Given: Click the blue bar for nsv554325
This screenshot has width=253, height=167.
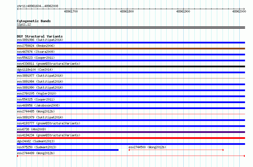Looking at the screenshot, I should click(x=131, y=102).
